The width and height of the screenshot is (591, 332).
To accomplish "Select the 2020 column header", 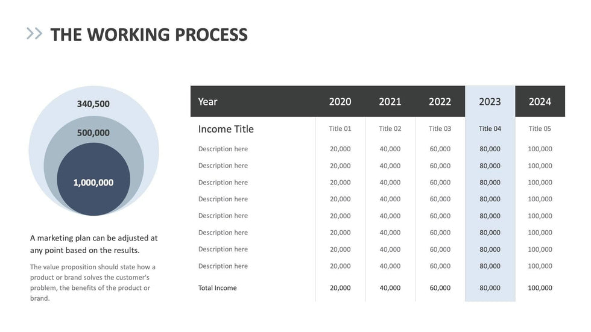I will (x=340, y=101).
